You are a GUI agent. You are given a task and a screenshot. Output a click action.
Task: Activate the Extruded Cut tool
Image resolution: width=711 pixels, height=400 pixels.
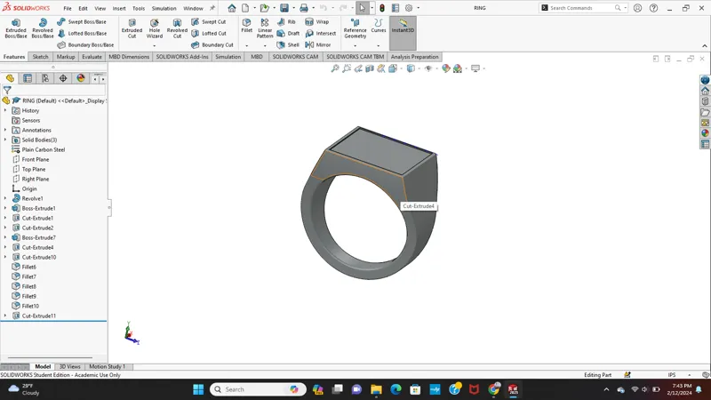click(x=132, y=28)
